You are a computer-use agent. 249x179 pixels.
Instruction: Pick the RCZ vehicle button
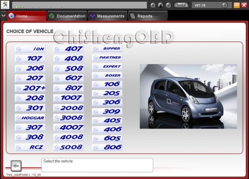click(30, 147)
